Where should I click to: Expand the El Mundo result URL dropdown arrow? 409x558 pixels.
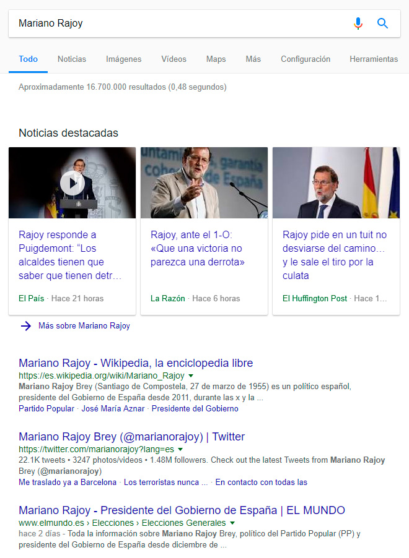(x=232, y=523)
